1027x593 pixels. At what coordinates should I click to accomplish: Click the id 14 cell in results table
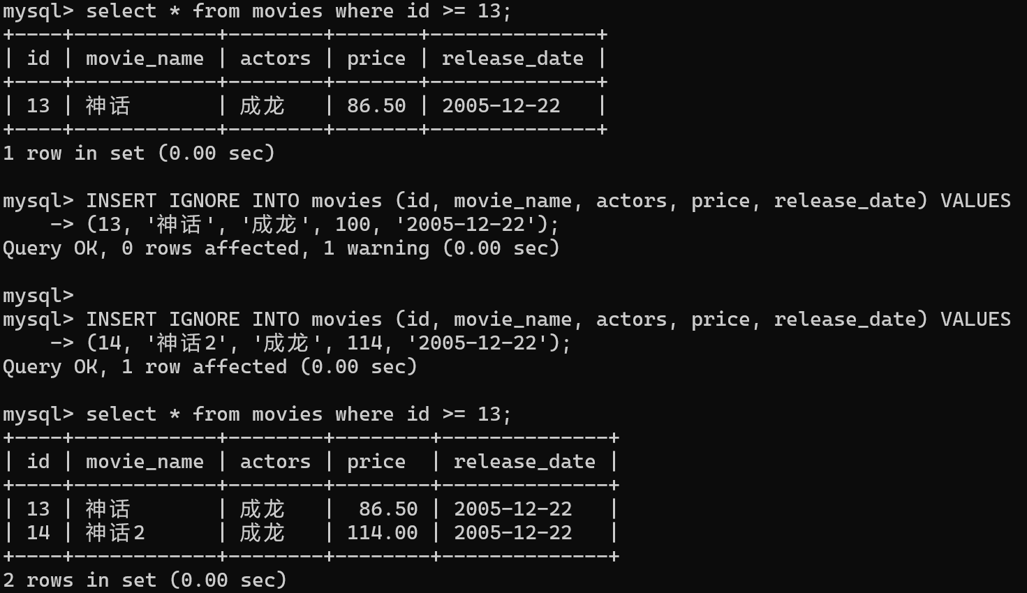click(38, 533)
